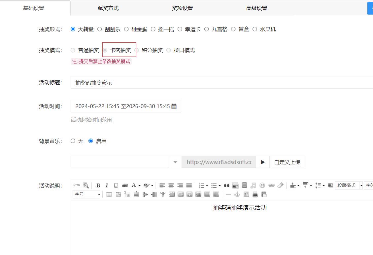373x255 pixels.
Task: Expand the background music selection dropdown
Action: (x=175, y=162)
